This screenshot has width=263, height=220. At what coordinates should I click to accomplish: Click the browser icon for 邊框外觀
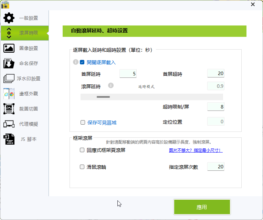click(x=9, y=94)
